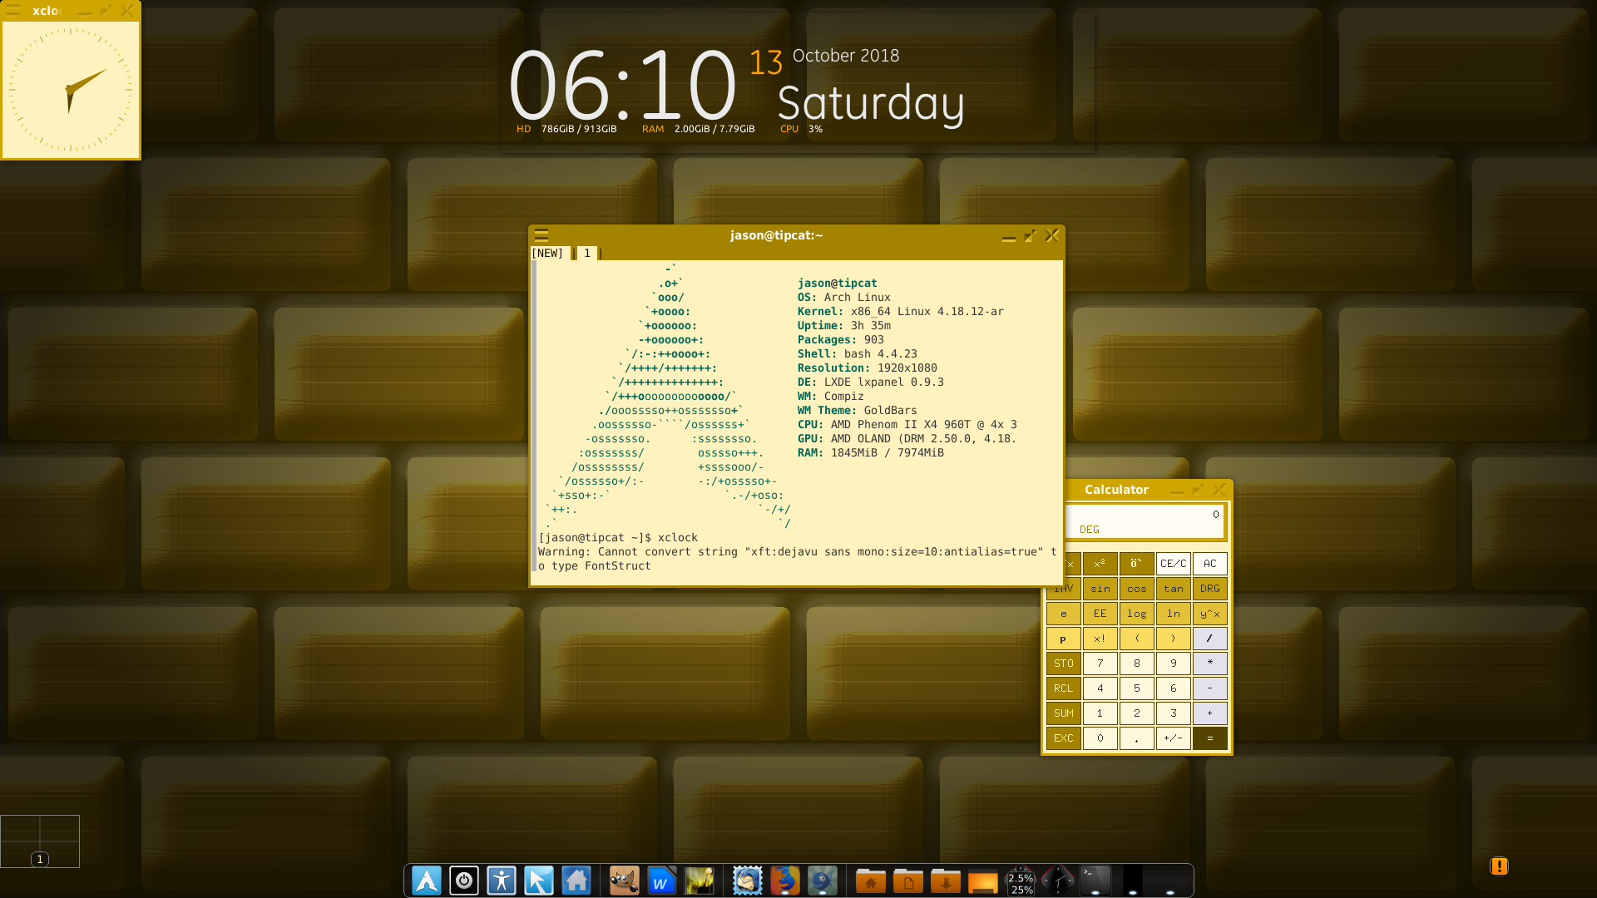Click workspace 1 in the pager
This screenshot has width=1597, height=898.
[40, 859]
